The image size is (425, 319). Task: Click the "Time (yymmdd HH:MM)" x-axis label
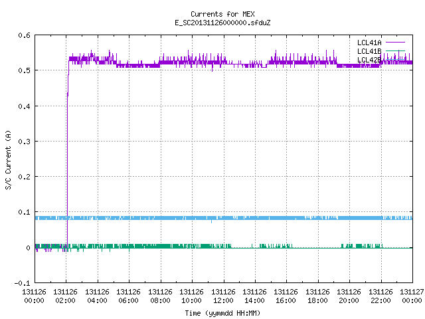point(222,313)
